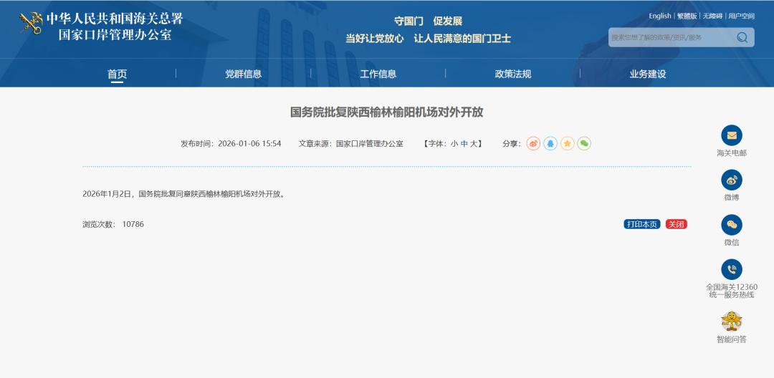Set font size to 小 (small)
Viewport: 774px width, 378px height.
tap(454, 144)
